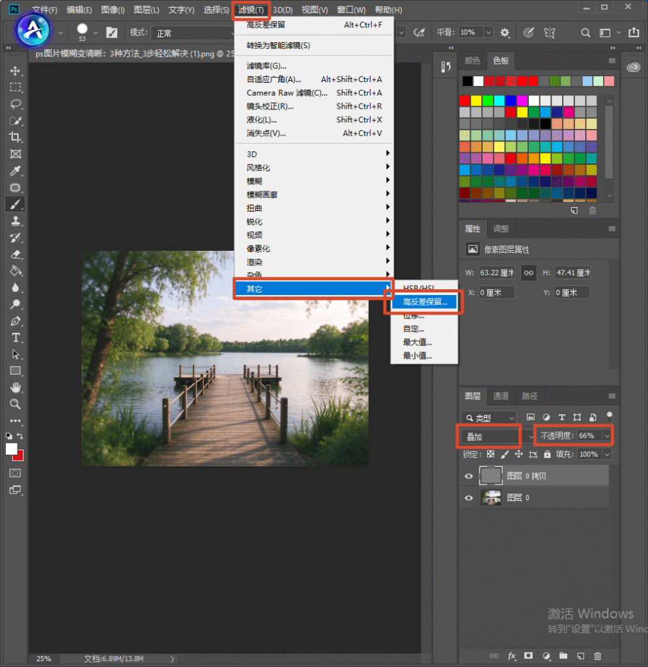Select the Lasso tool
The image size is (648, 667).
[16, 104]
